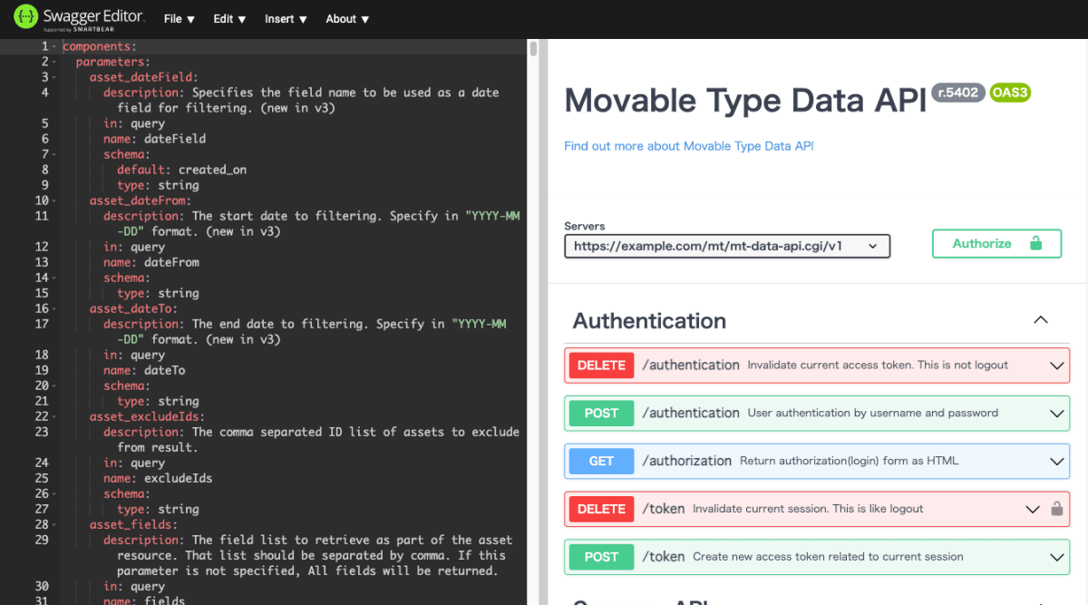
Task: Select the POST badge on /authentication
Action: 600,413
